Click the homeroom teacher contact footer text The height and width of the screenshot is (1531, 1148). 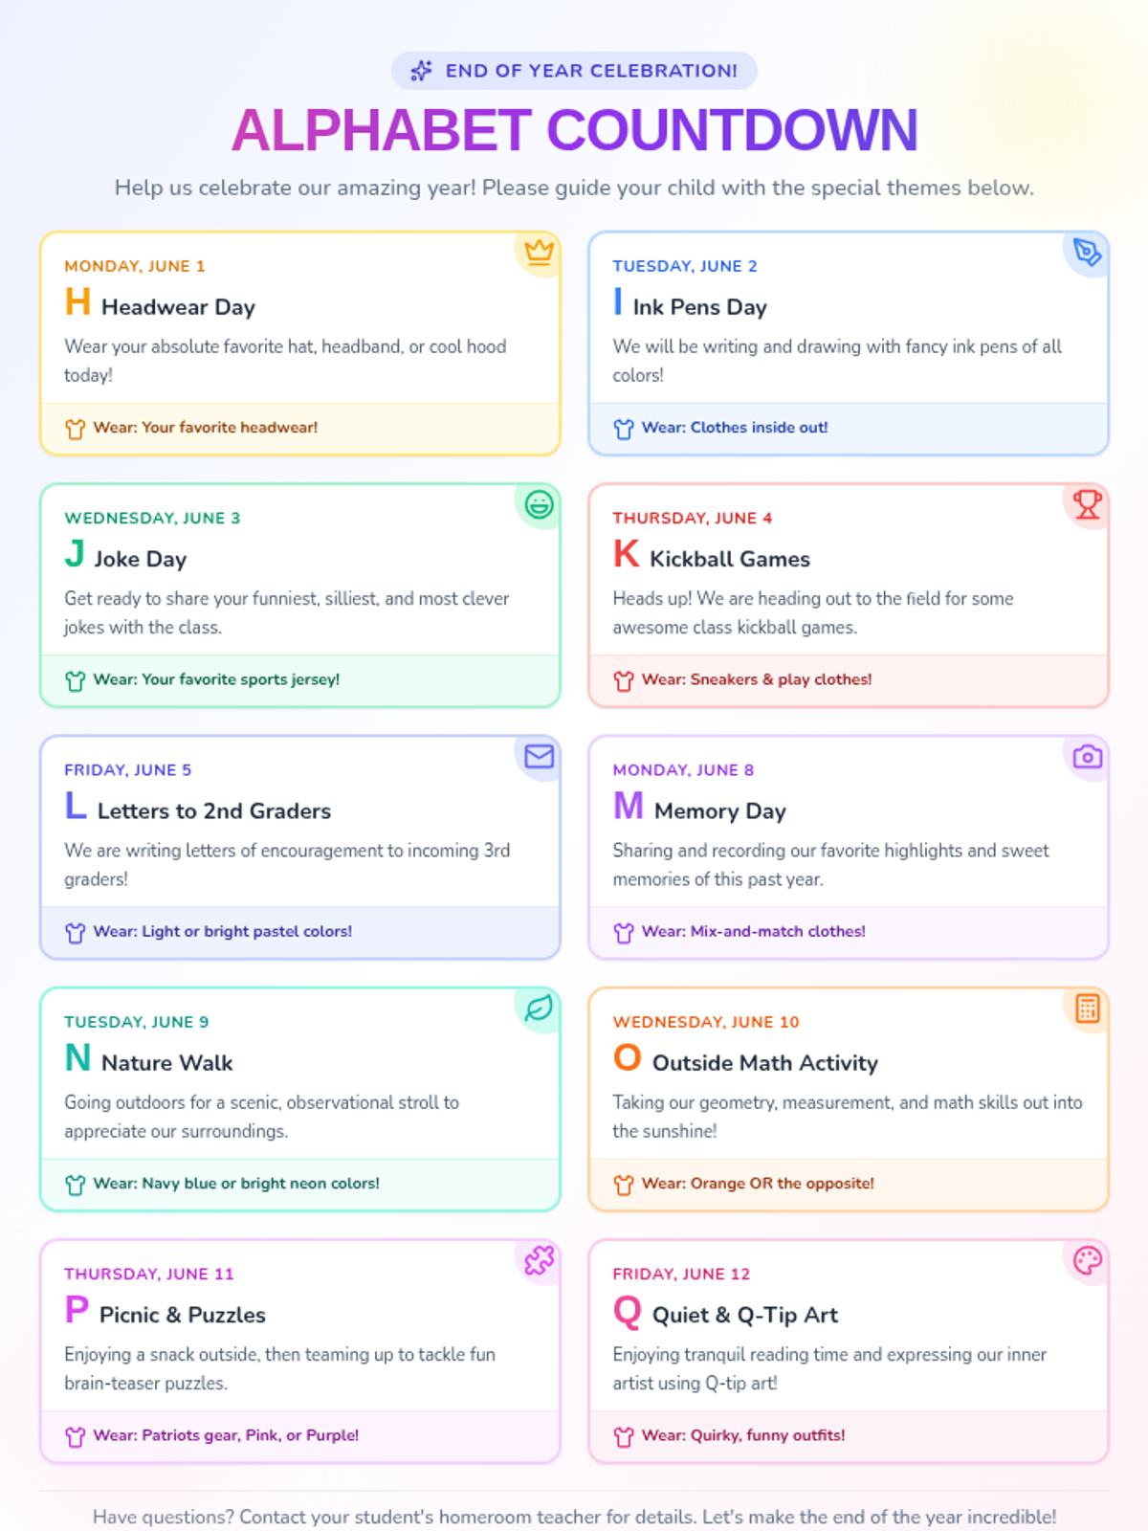tap(574, 1517)
